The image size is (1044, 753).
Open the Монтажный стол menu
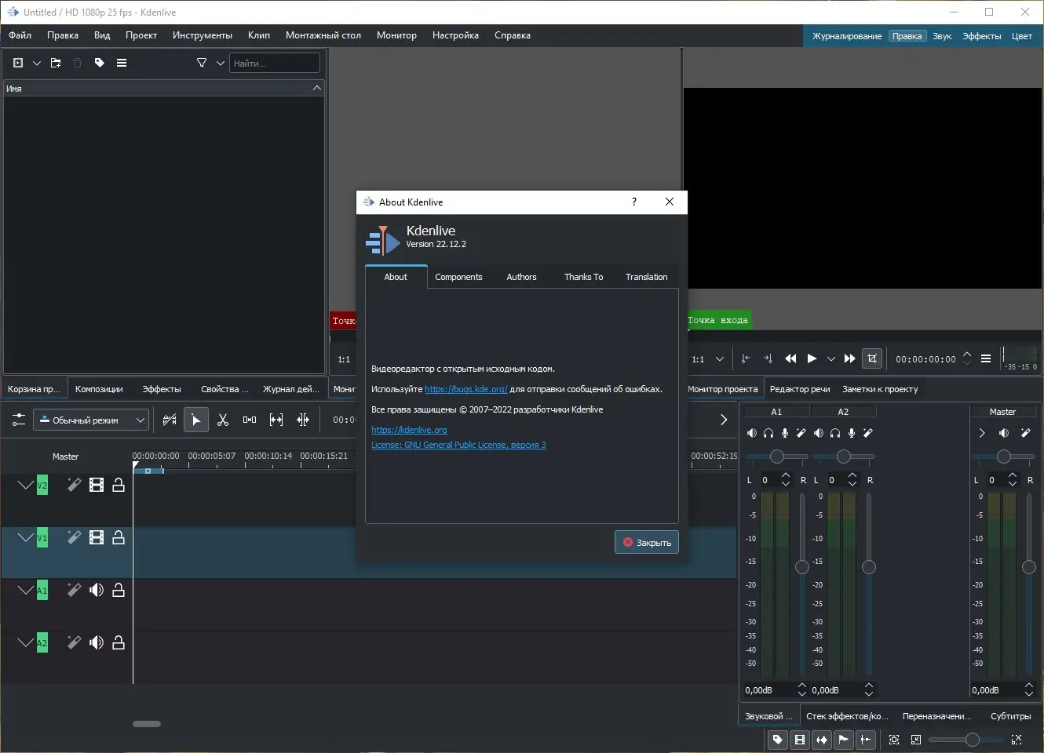323,35
